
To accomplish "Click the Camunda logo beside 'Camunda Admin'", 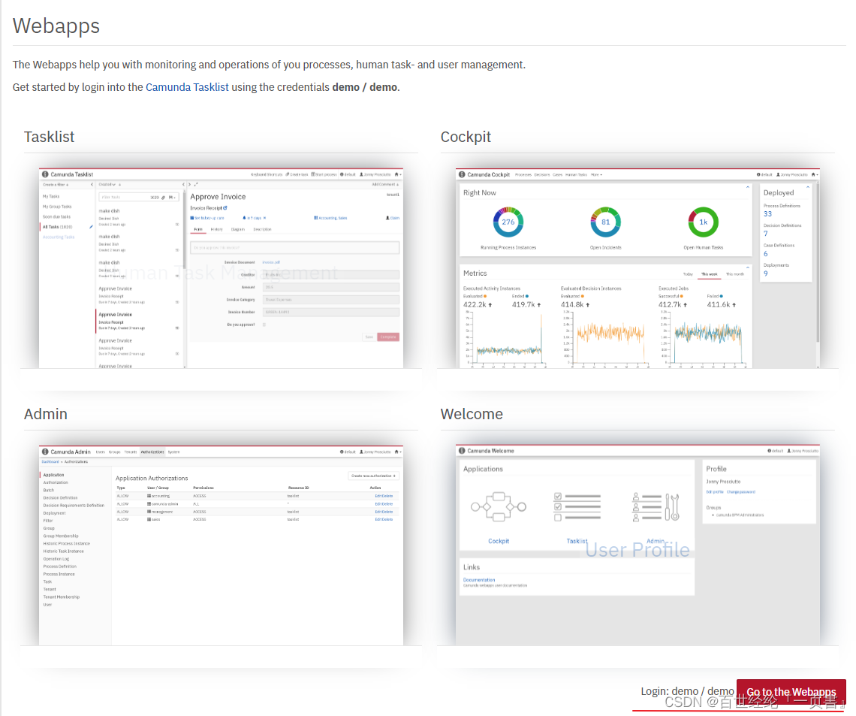I will pyautogui.click(x=45, y=452).
